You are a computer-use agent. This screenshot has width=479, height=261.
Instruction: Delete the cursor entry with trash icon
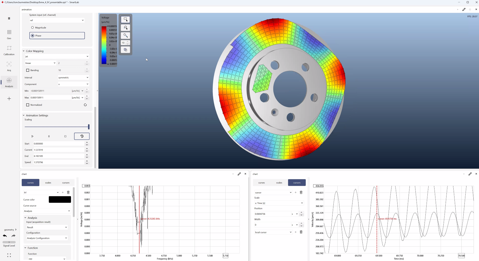tap(301, 193)
